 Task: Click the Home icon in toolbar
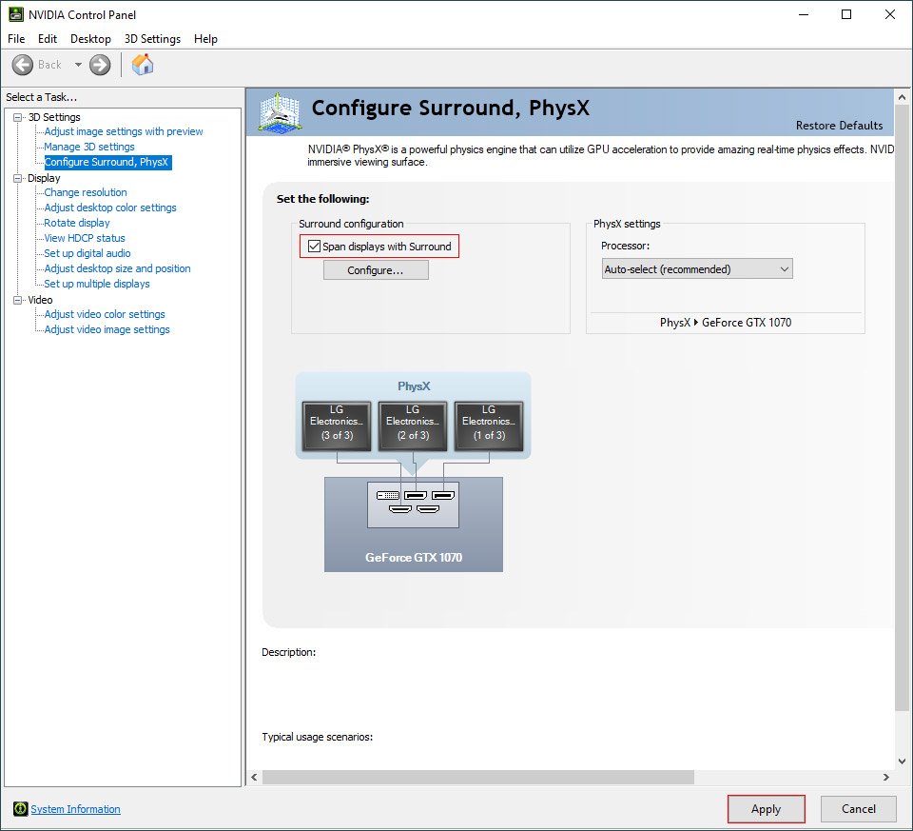click(143, 65)
